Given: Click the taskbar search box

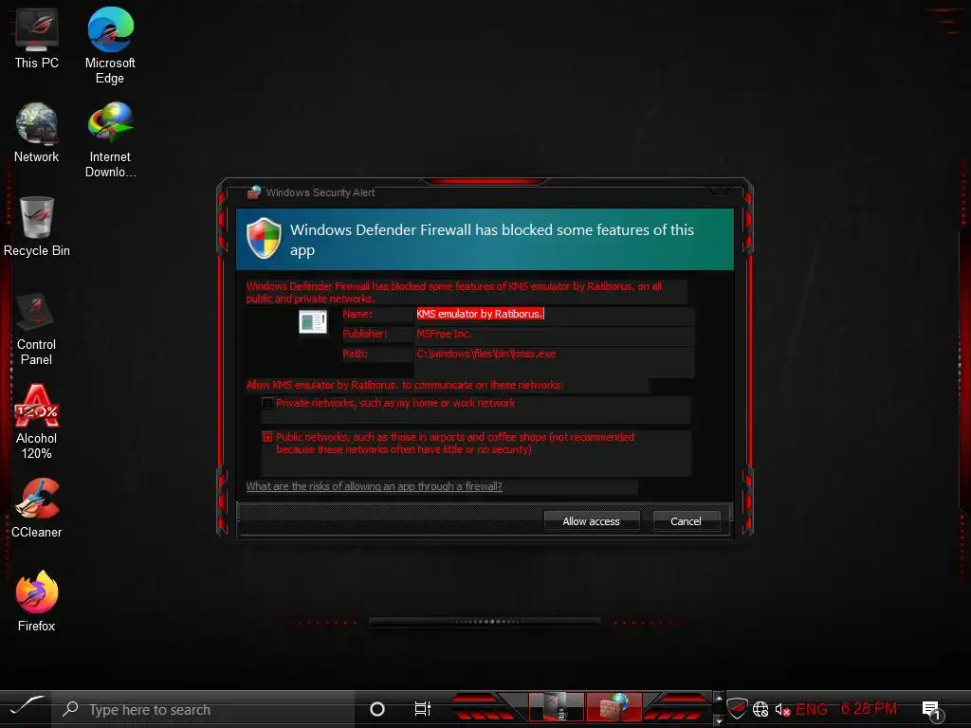Looking at the screenshot, I should click(x=203, y=709).
